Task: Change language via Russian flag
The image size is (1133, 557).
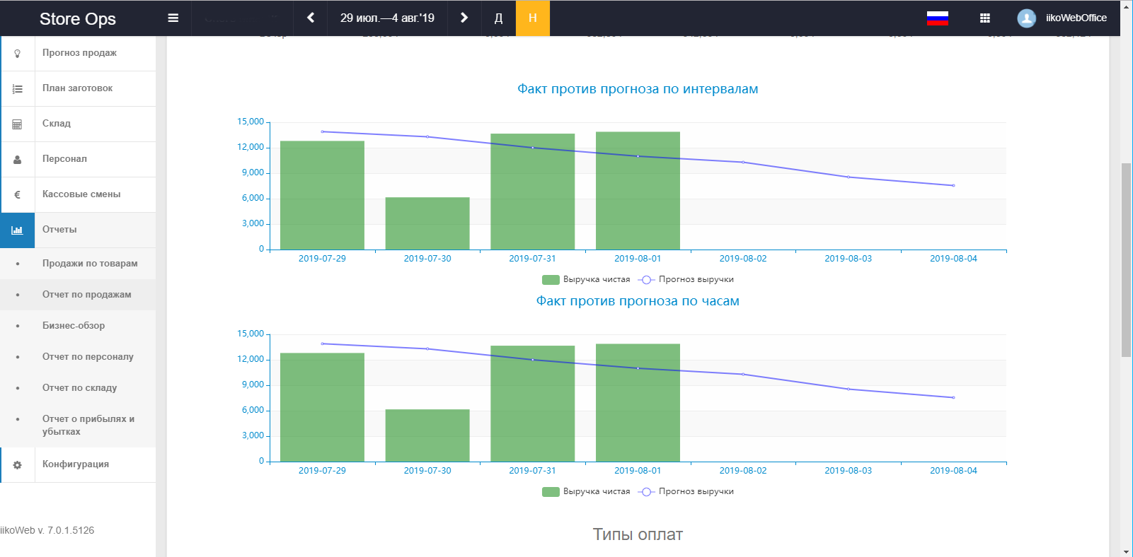Action: [937, 18]
